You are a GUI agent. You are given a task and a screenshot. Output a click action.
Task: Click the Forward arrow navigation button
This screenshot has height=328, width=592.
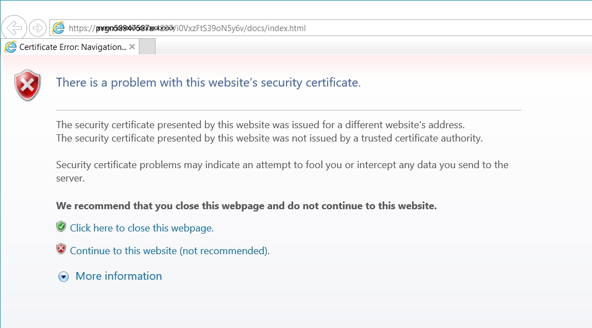click(37, 28)
